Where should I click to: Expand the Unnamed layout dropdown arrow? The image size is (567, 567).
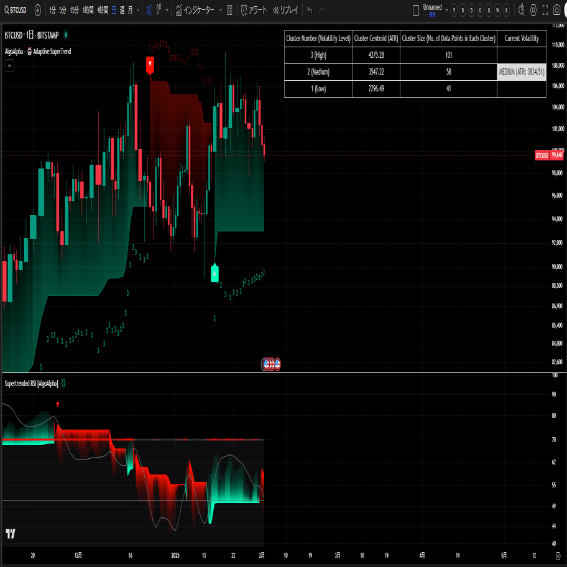[x=446, y=10]
